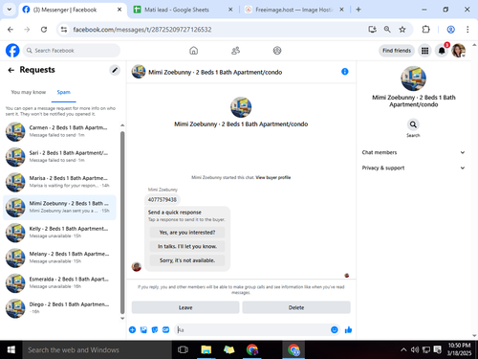
Task: Open the Chrome extensions puzzle icon
Action: pyautogui.click(x=426, y=30)
